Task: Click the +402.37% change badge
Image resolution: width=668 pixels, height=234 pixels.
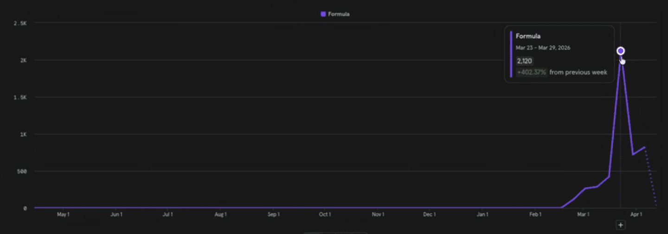Action: point(532,72)
